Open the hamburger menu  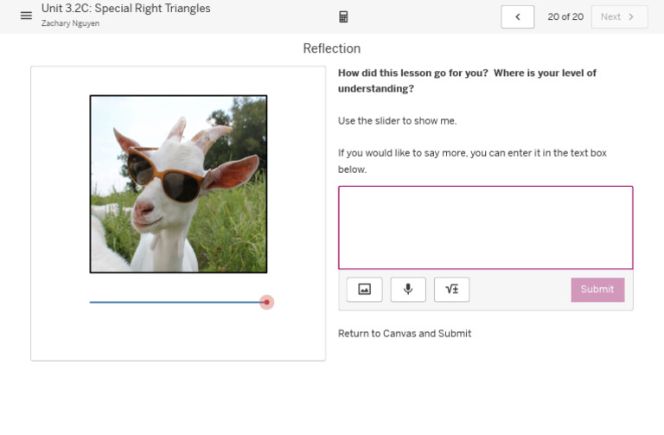[26, 16]
